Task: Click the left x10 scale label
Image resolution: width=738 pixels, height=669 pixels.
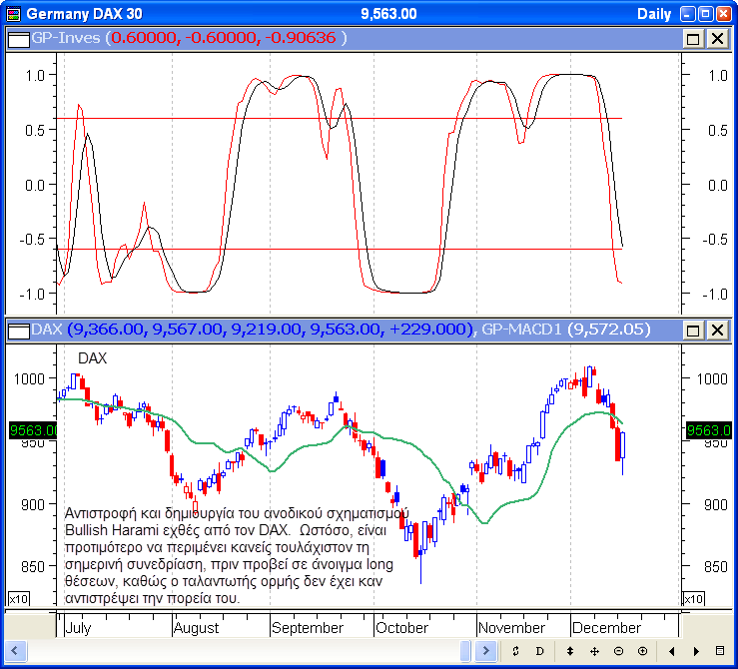Action: (18, 598)
